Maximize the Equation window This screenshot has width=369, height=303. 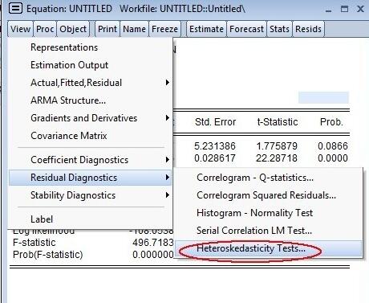[x=344, y=9]
